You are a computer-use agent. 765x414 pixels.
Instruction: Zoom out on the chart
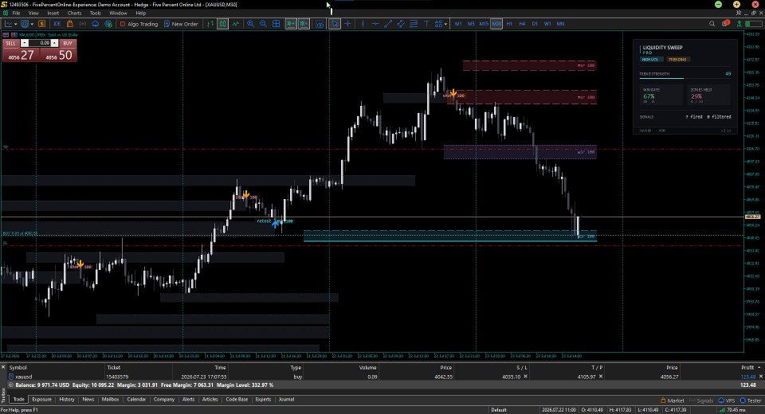(x=263, y=23)
